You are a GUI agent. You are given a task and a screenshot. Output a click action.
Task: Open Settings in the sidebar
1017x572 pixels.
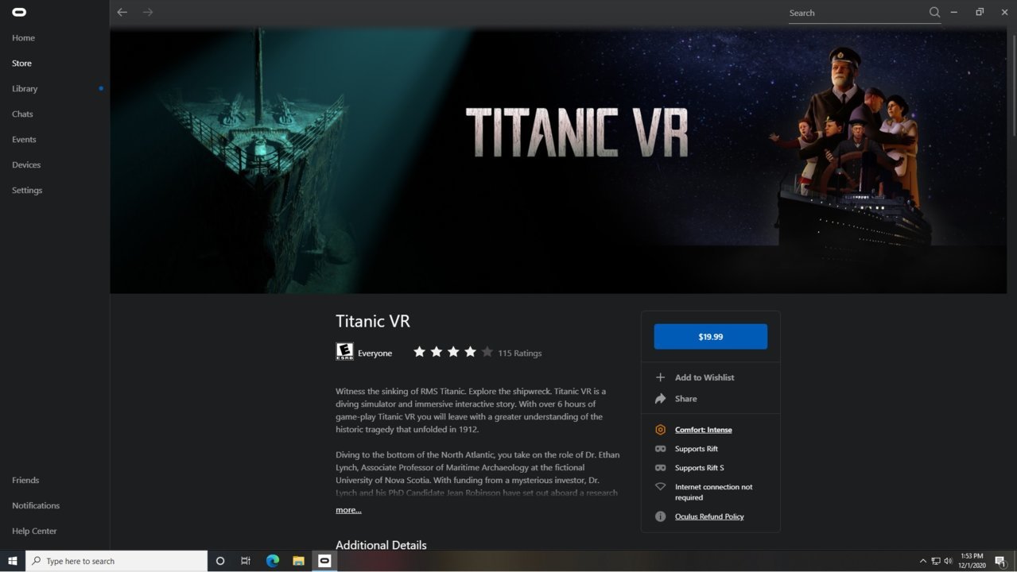pos(27,191)
